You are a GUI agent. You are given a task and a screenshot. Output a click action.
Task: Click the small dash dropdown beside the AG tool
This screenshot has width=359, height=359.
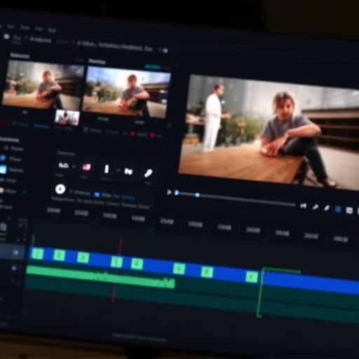point(74,167)
